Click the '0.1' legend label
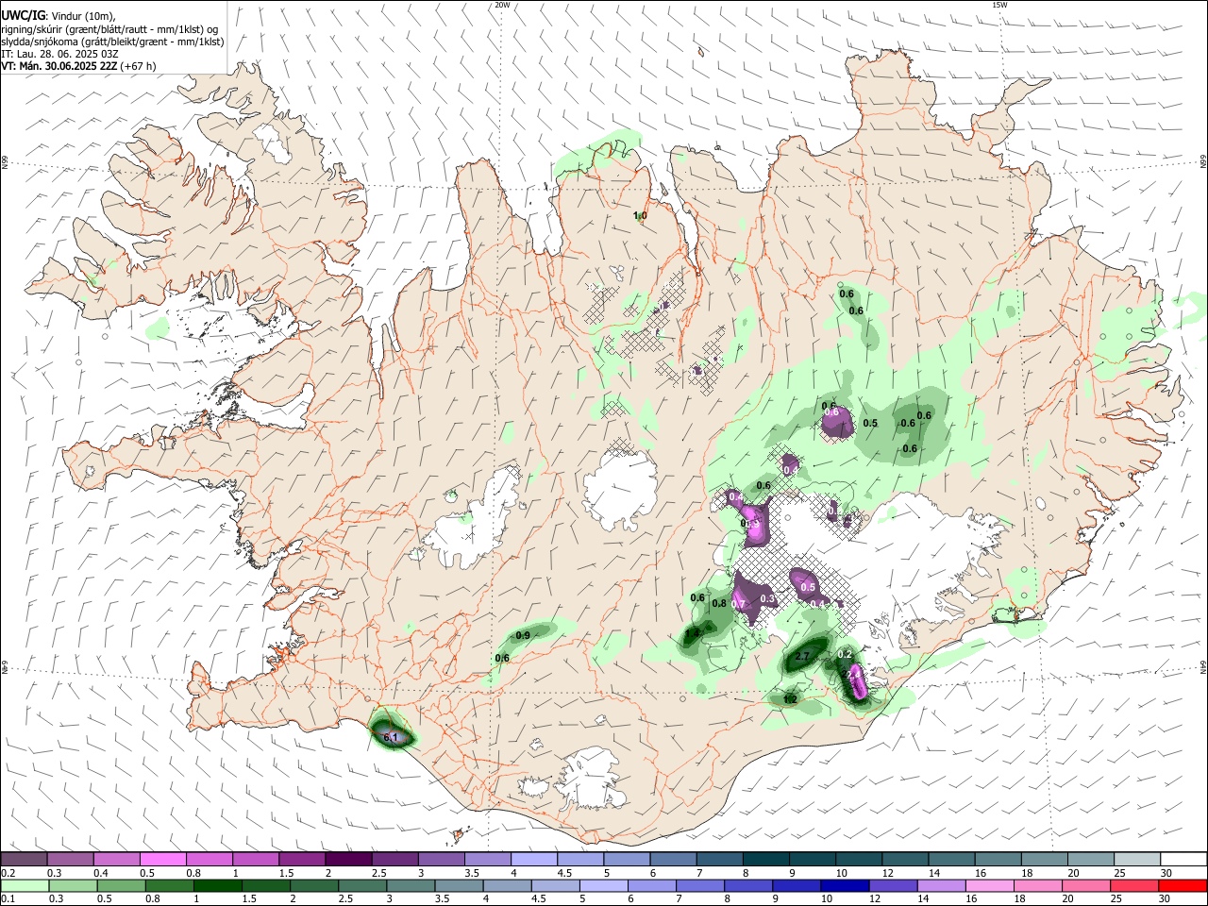The height and width of the screenshot is (906, 1208). 7,898
